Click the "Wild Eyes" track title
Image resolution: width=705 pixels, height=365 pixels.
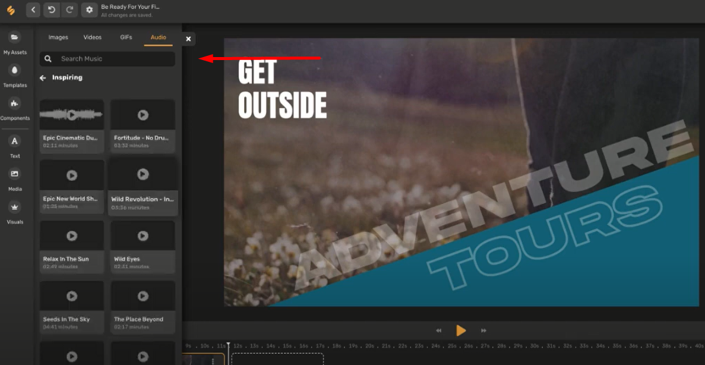(x=127, y=259)
